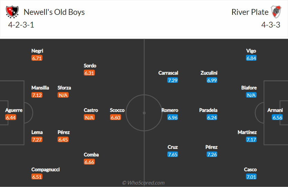Select Paradela's player name
This screenshot has height=187, width=288.
click(208, 110)
